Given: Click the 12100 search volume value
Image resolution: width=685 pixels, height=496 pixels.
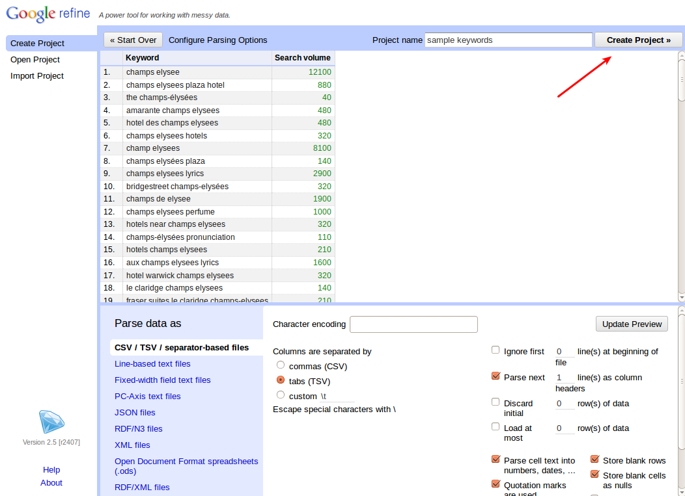Looking at the screenshot, I should click(x=320, y=72).
